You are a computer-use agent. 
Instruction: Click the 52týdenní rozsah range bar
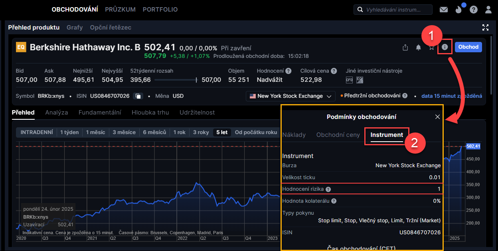pos(176,80)
